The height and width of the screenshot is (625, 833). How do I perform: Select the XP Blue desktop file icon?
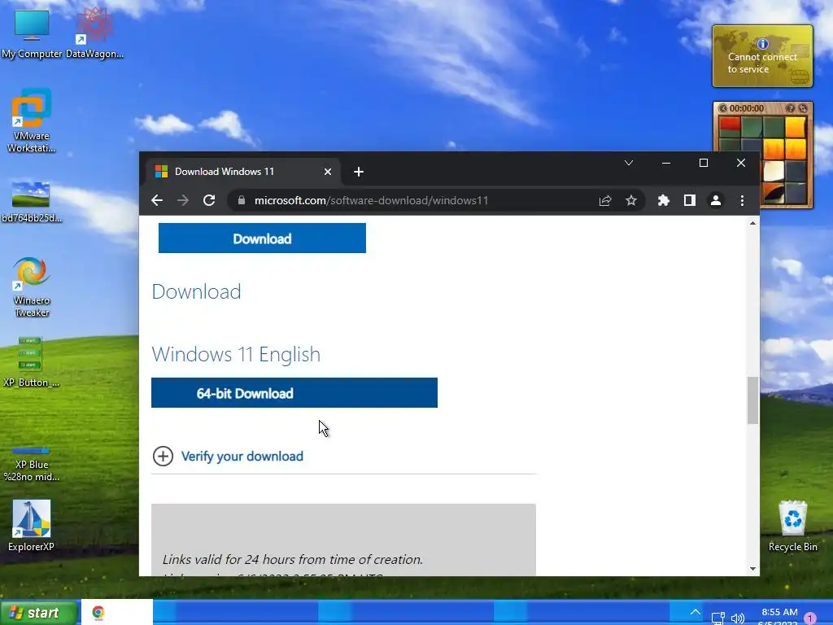click(x=32, y=464)
